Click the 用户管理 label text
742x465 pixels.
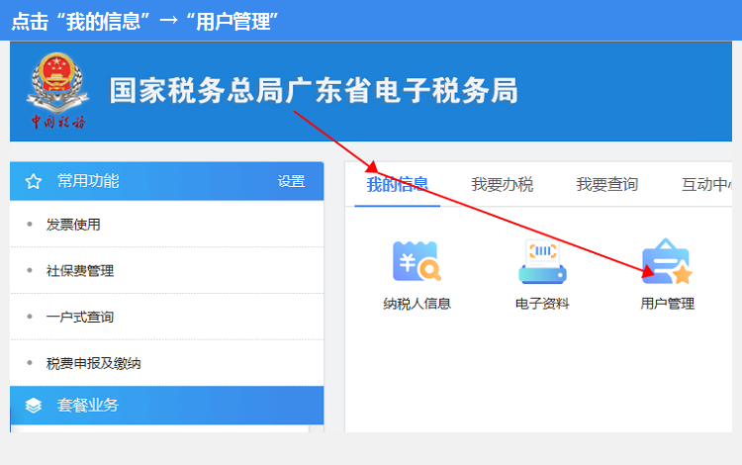(667, 304)
